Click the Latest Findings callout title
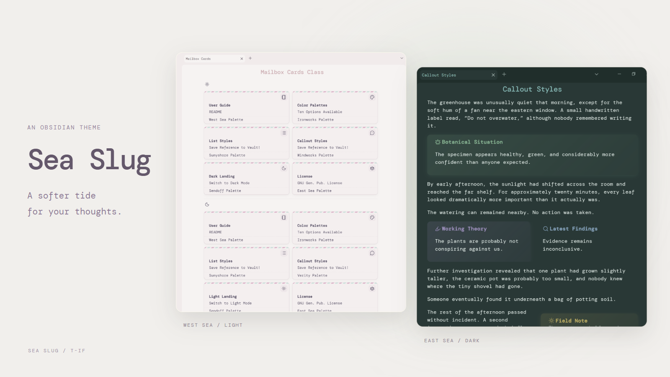670x377 pixels. [573, 229]
